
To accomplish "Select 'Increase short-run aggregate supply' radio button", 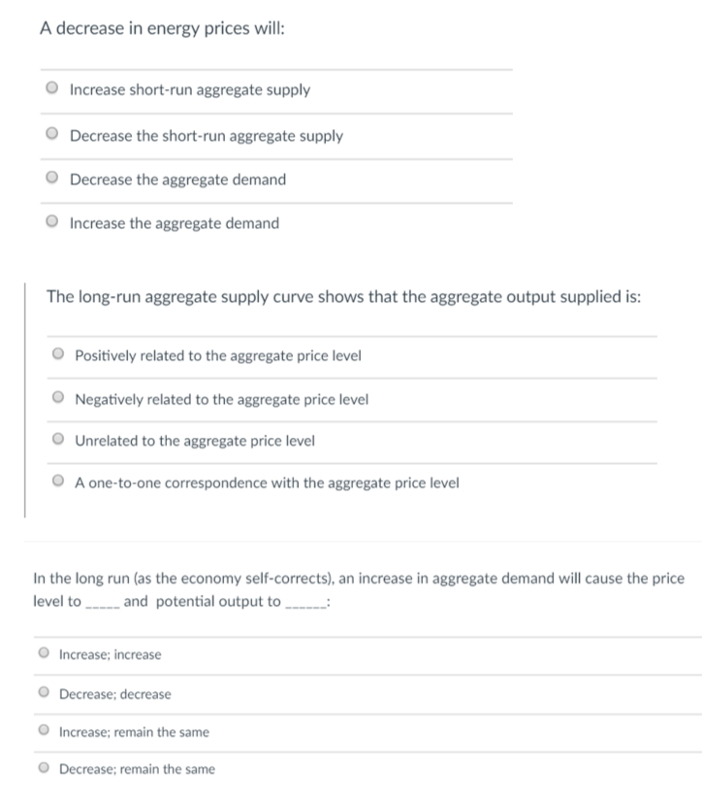I will [x=52, y=90].
